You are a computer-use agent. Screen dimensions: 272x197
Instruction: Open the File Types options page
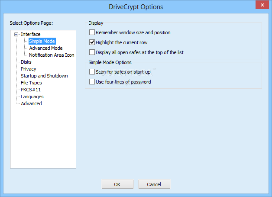tap(31, 83)
